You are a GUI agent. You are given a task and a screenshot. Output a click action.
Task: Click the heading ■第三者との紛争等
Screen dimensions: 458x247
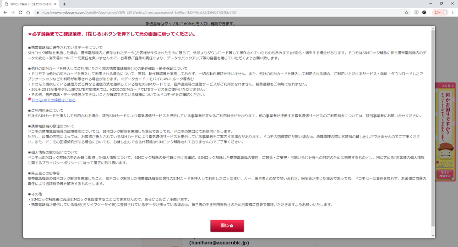(44, 173)
